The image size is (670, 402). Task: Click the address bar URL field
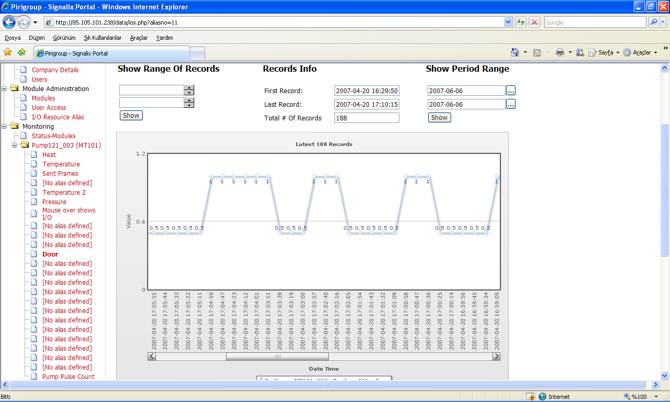tap(274, 22)
